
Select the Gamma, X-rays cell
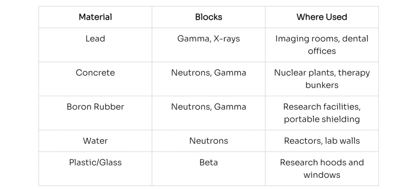[209, 39]
